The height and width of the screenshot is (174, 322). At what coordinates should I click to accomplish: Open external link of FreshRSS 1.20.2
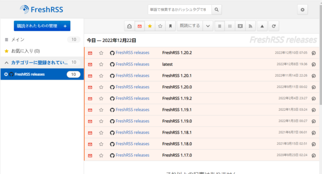tap(314, 53)
